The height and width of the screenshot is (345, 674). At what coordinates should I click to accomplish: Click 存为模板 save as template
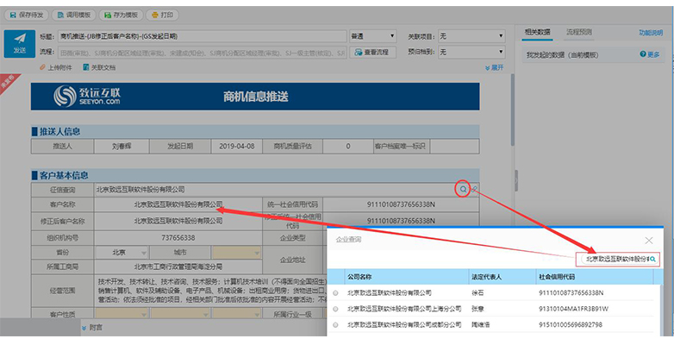click(118, 15)
